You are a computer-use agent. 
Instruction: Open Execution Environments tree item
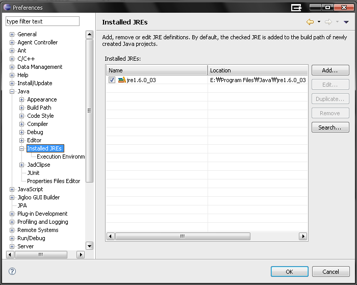click(x=61, y=157)
